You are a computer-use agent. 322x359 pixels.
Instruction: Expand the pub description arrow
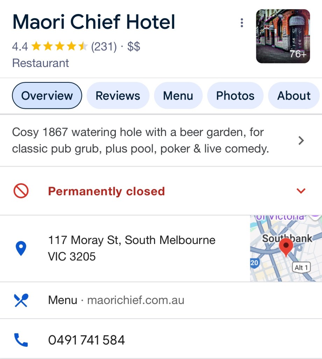point(301,141)
